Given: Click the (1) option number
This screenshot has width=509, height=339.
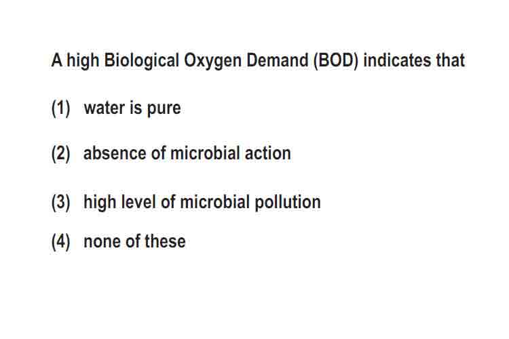Looking at the screenshot, I should click(60, 108).
